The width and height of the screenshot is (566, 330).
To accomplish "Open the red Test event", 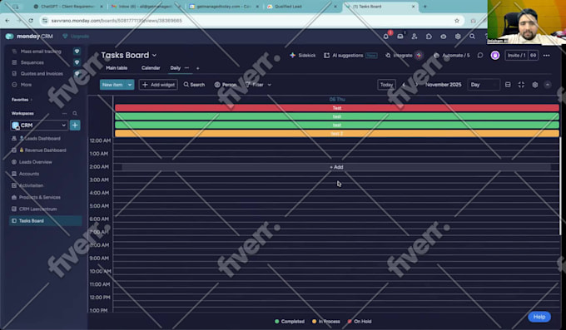I will point(337,108).
